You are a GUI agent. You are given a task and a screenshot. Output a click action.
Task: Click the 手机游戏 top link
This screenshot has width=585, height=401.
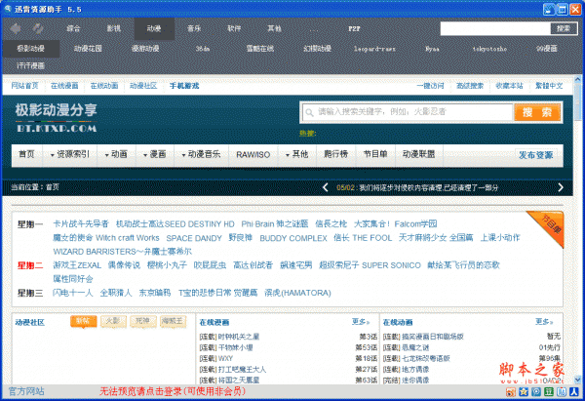[x=184, y=86]
